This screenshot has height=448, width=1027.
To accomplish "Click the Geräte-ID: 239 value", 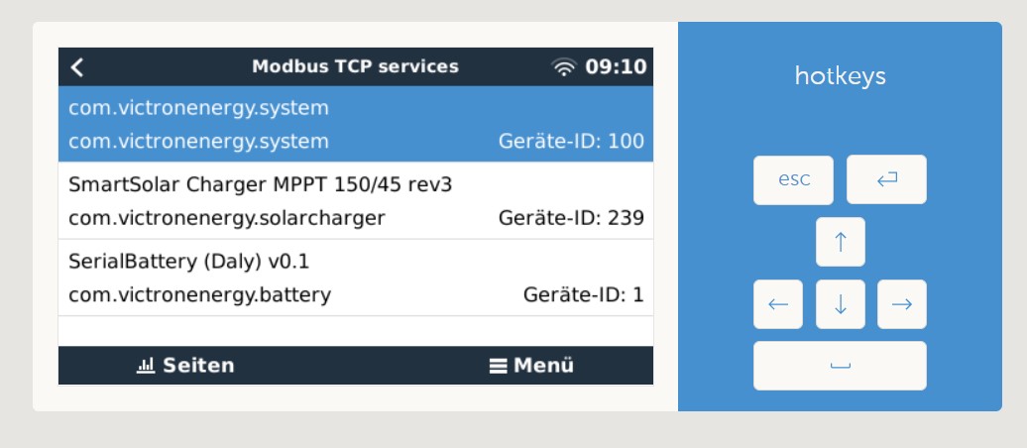I will (x=571, y=218).
